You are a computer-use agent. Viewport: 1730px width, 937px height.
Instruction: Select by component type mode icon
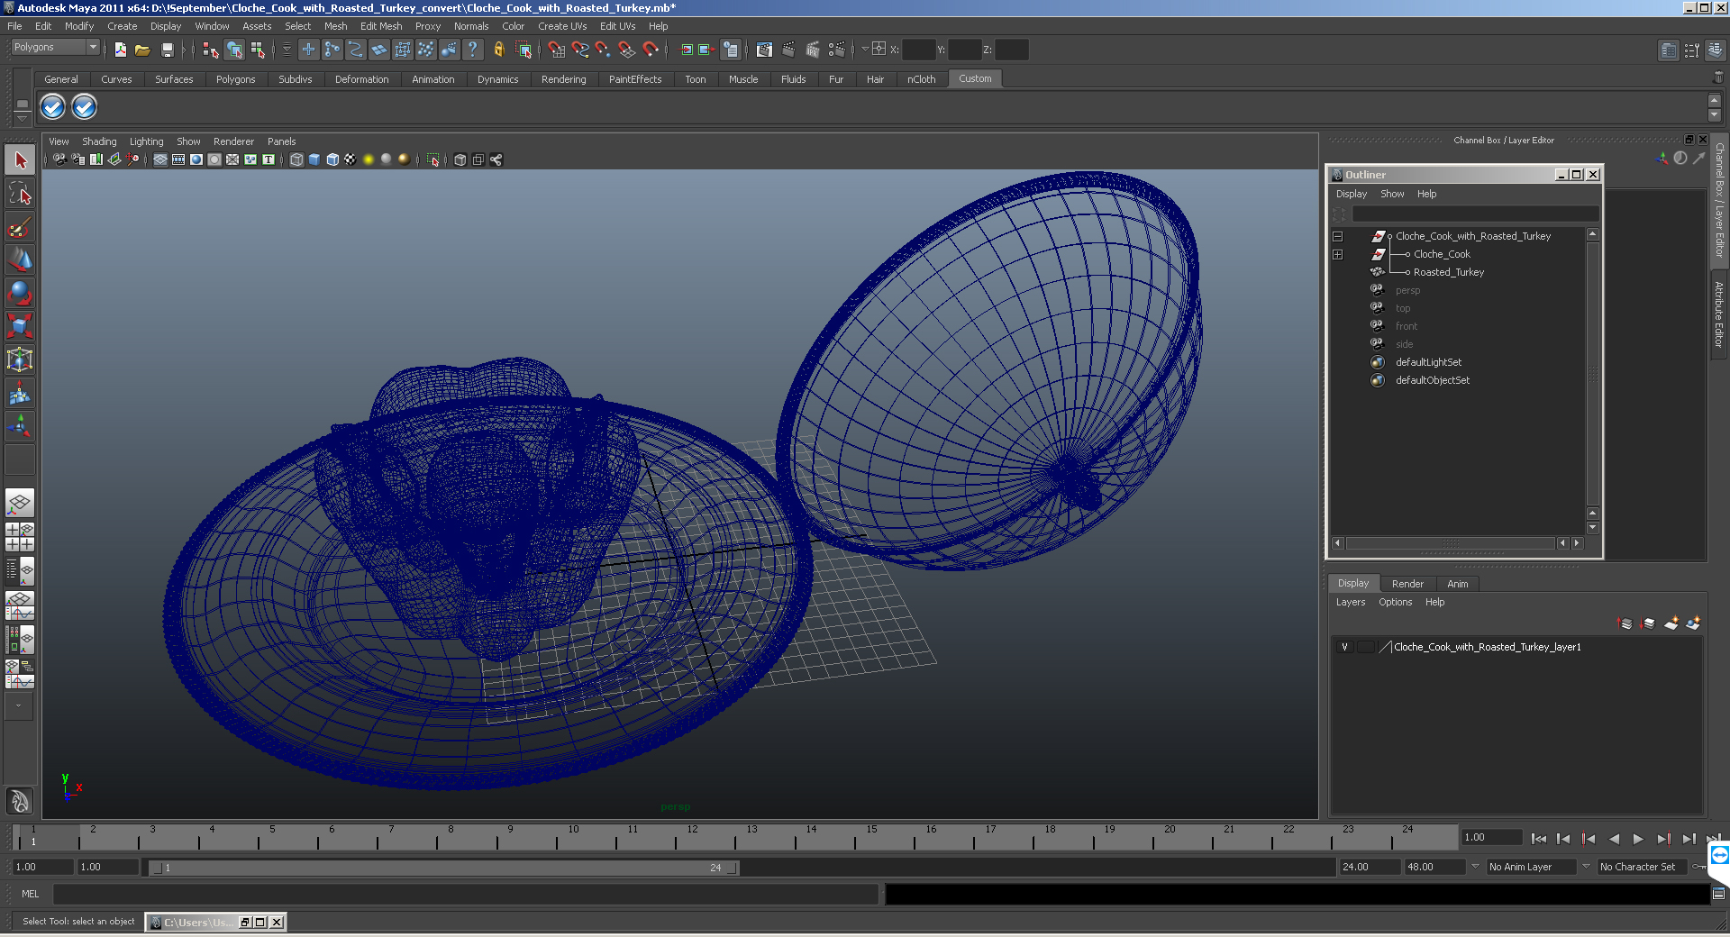tap(259, 50)
